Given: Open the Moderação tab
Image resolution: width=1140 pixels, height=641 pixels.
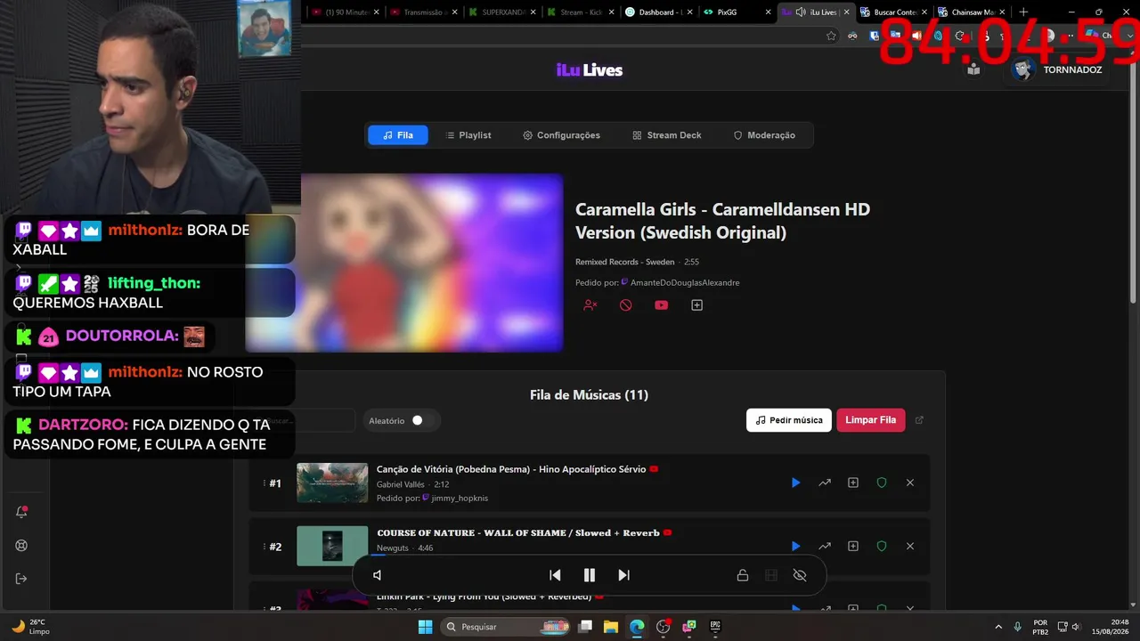Looking at the screenshot, I should (764, 135).
